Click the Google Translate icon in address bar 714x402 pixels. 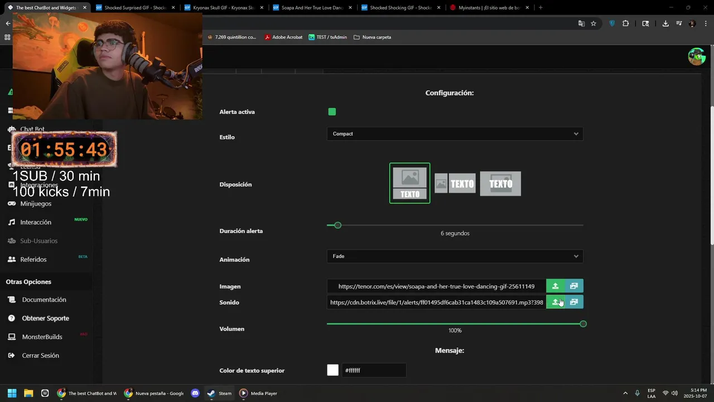(x=581, y=23)
